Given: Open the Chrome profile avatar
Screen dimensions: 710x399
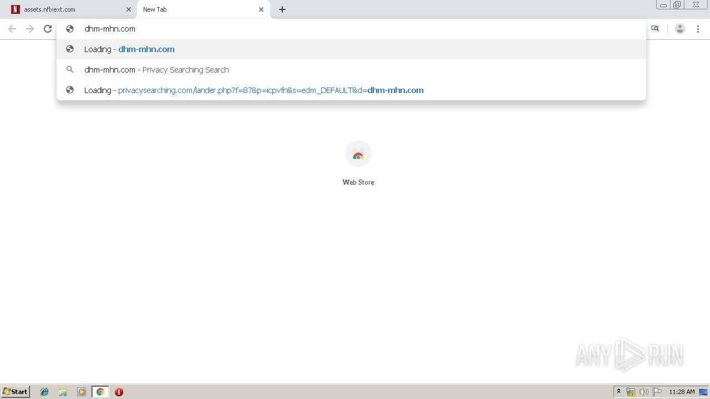Looking at the screenshot, I should point(680,29).
